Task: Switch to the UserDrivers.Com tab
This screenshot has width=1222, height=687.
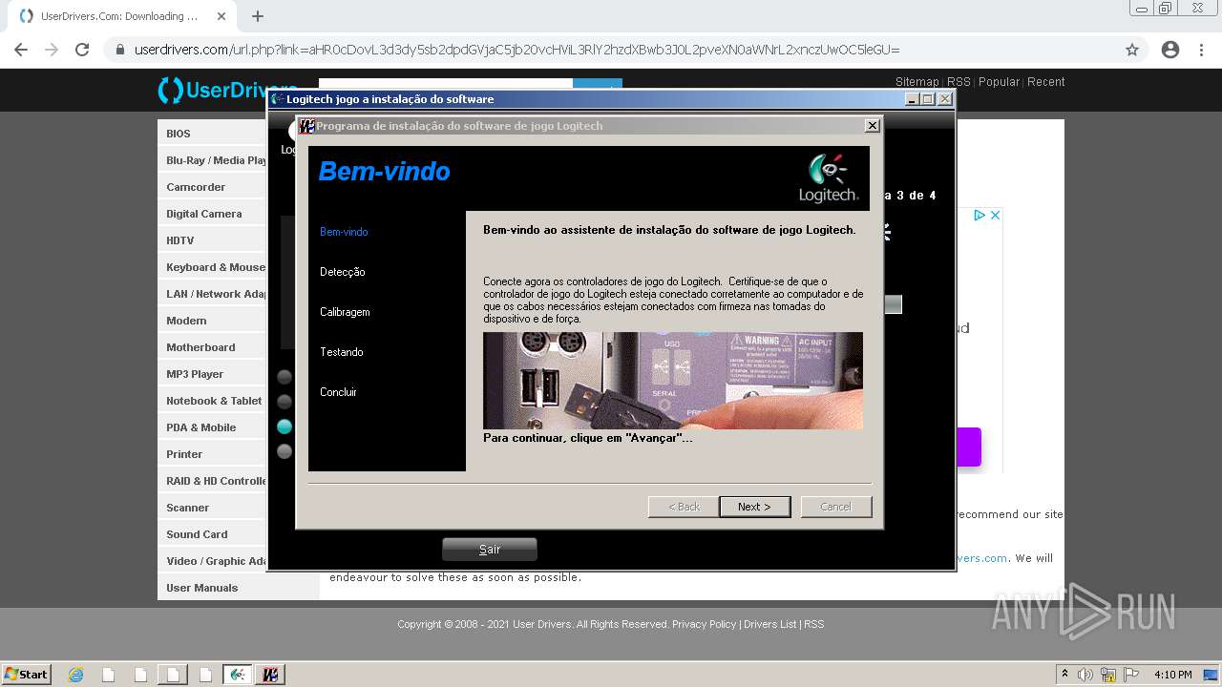Action: pos(119,16)
